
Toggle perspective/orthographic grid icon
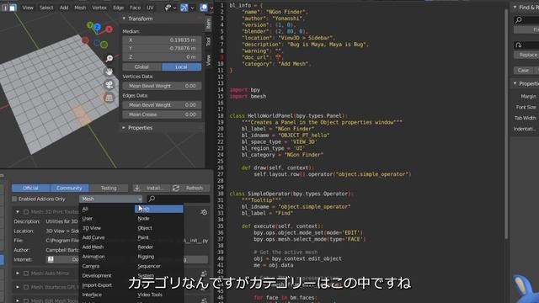[109, 98]
